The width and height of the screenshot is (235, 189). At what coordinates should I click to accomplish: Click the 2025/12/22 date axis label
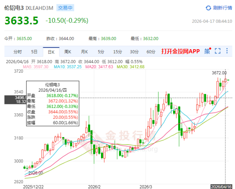[x=33, y=187]
